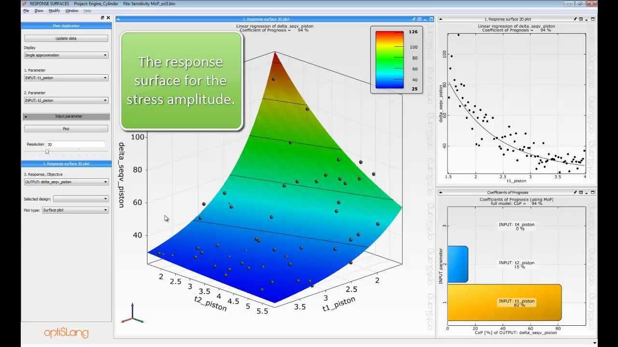Minimize the Response surface 3D plot panel
Viewport: 618px width, 347px height.
click(x=425, y=19)
